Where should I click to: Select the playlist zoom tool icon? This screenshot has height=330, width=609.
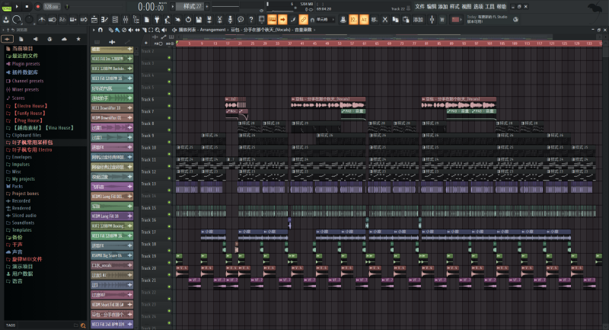[x=158, y=30]
